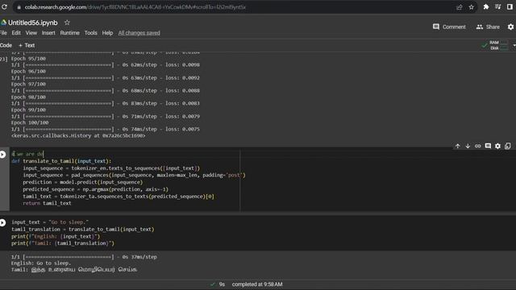Viewport: 516px width, 290px height.
Task: Open the browser extensions puzzle icon
Action: (485, 7)
